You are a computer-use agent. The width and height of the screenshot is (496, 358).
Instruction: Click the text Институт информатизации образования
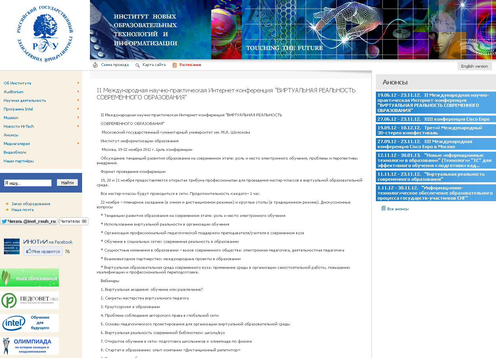click(x=139, y=141)
